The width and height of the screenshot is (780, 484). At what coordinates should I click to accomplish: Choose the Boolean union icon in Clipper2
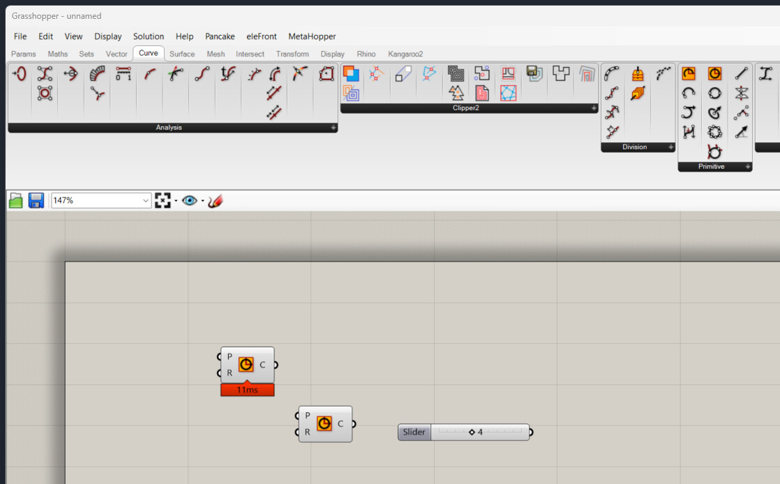pos(351,74)
